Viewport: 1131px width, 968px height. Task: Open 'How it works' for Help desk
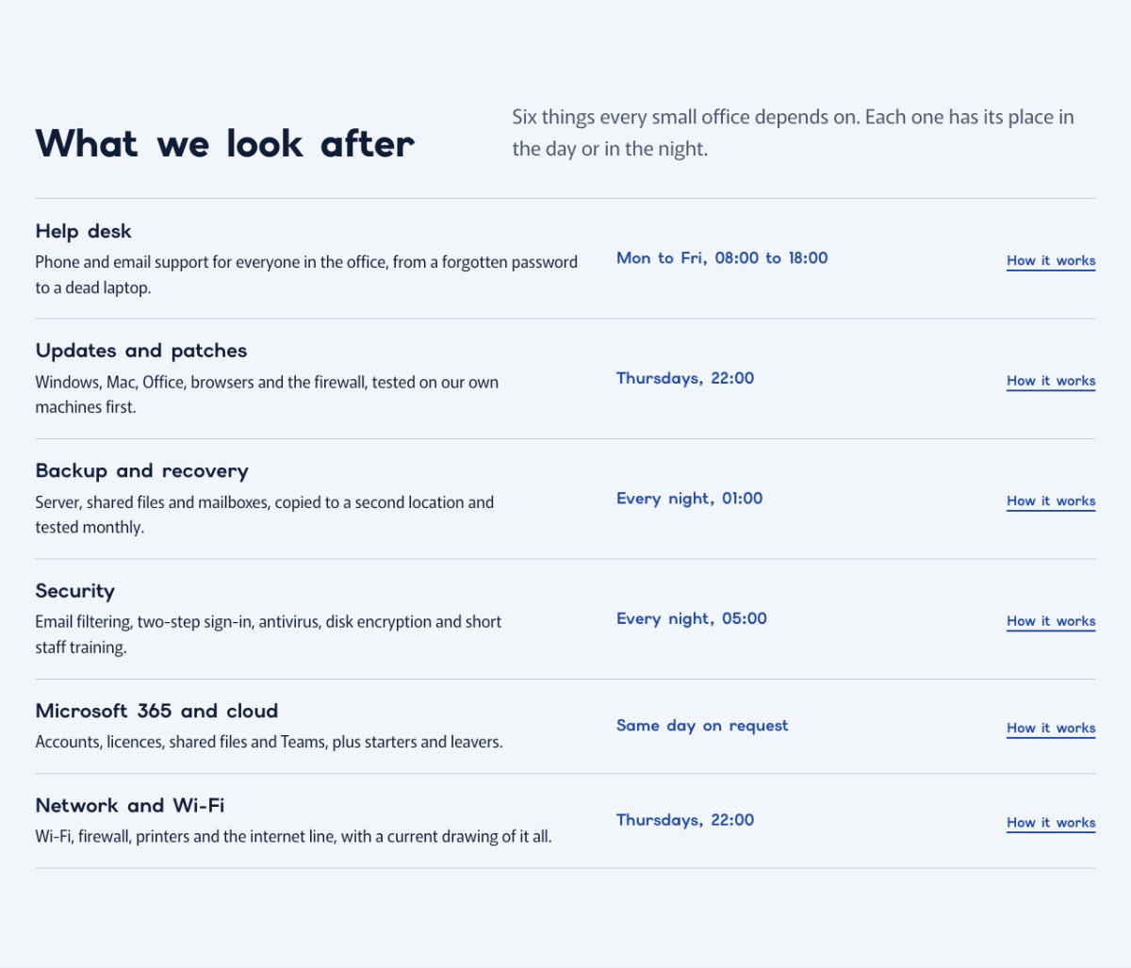[x=1051, y=261]
